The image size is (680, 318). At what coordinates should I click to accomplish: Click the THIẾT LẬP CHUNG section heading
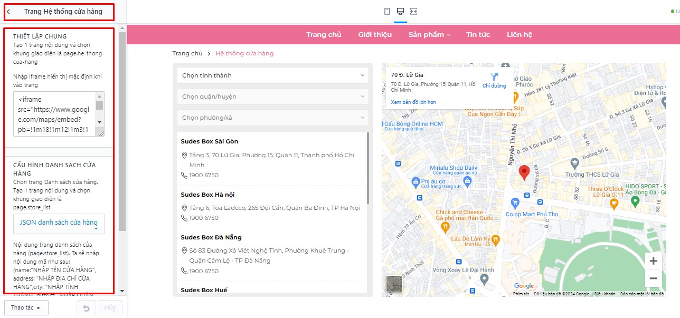tap(40, 36)
